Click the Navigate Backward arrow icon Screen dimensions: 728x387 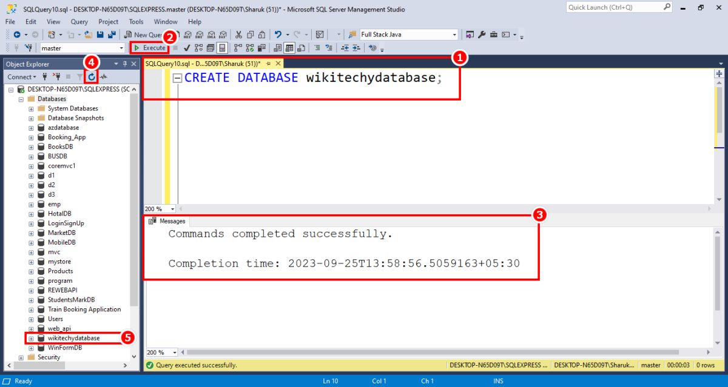16,35
